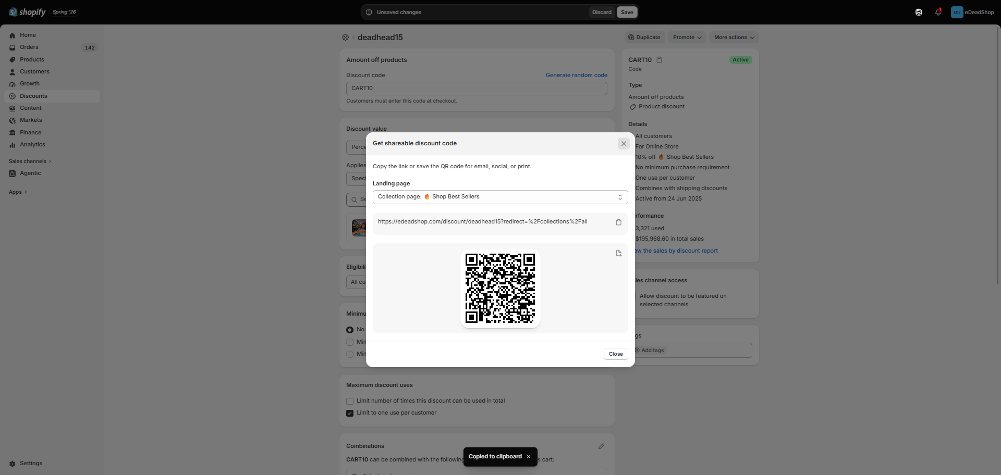Expand the Promote dropdown button
Viewport: 1001px width, 475px height.
click(x=687, y=37)
